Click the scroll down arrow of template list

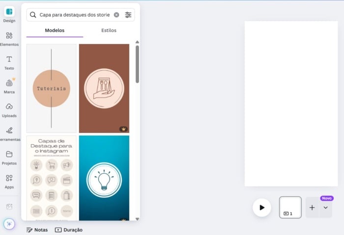137,219
